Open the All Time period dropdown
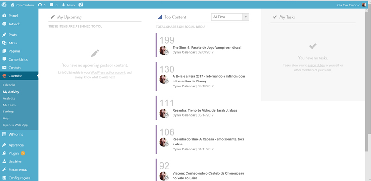The width and height of the screenshot is (371, 181). tap(230, 17)
